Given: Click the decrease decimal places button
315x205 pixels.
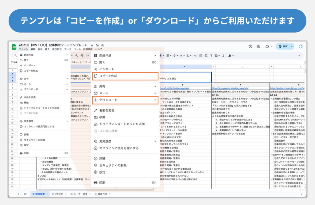Looking at the screenshot, I should 77,55.
